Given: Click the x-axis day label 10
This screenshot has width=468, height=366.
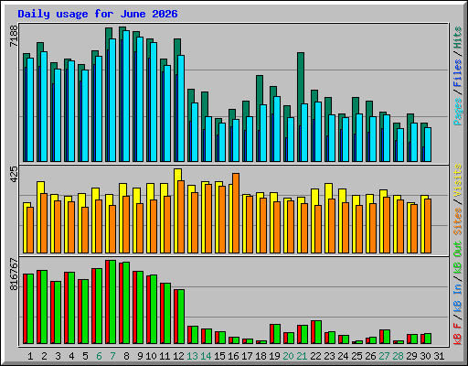Looking at the screenshot, I should (x=151, y=356).
